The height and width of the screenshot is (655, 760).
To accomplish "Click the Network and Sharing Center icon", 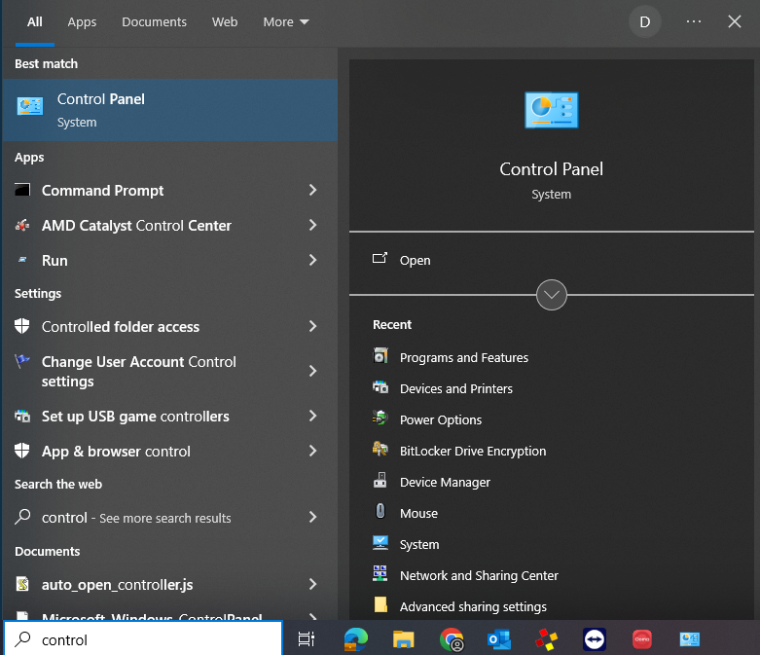I will click(380, 573).
